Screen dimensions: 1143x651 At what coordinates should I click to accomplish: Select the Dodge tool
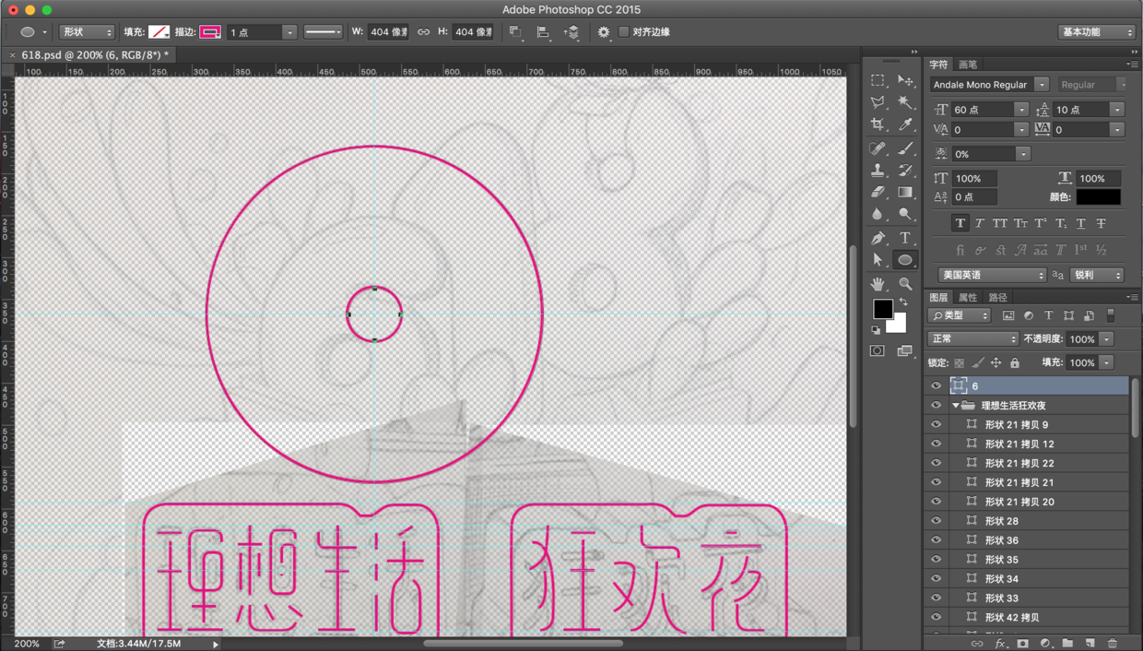[905, 214]
